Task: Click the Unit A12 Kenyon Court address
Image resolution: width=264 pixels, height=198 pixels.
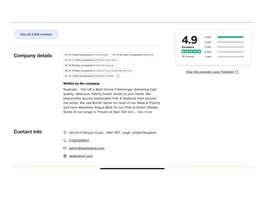Action: (113, 133)
